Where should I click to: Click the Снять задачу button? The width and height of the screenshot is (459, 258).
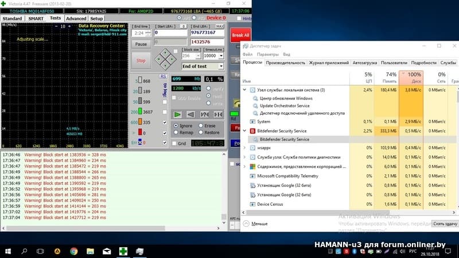445,223
